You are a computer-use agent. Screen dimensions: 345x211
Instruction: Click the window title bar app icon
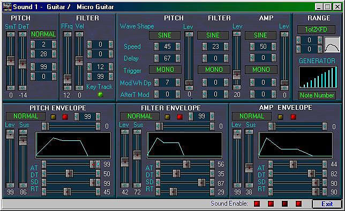click(x=7, y=7)
